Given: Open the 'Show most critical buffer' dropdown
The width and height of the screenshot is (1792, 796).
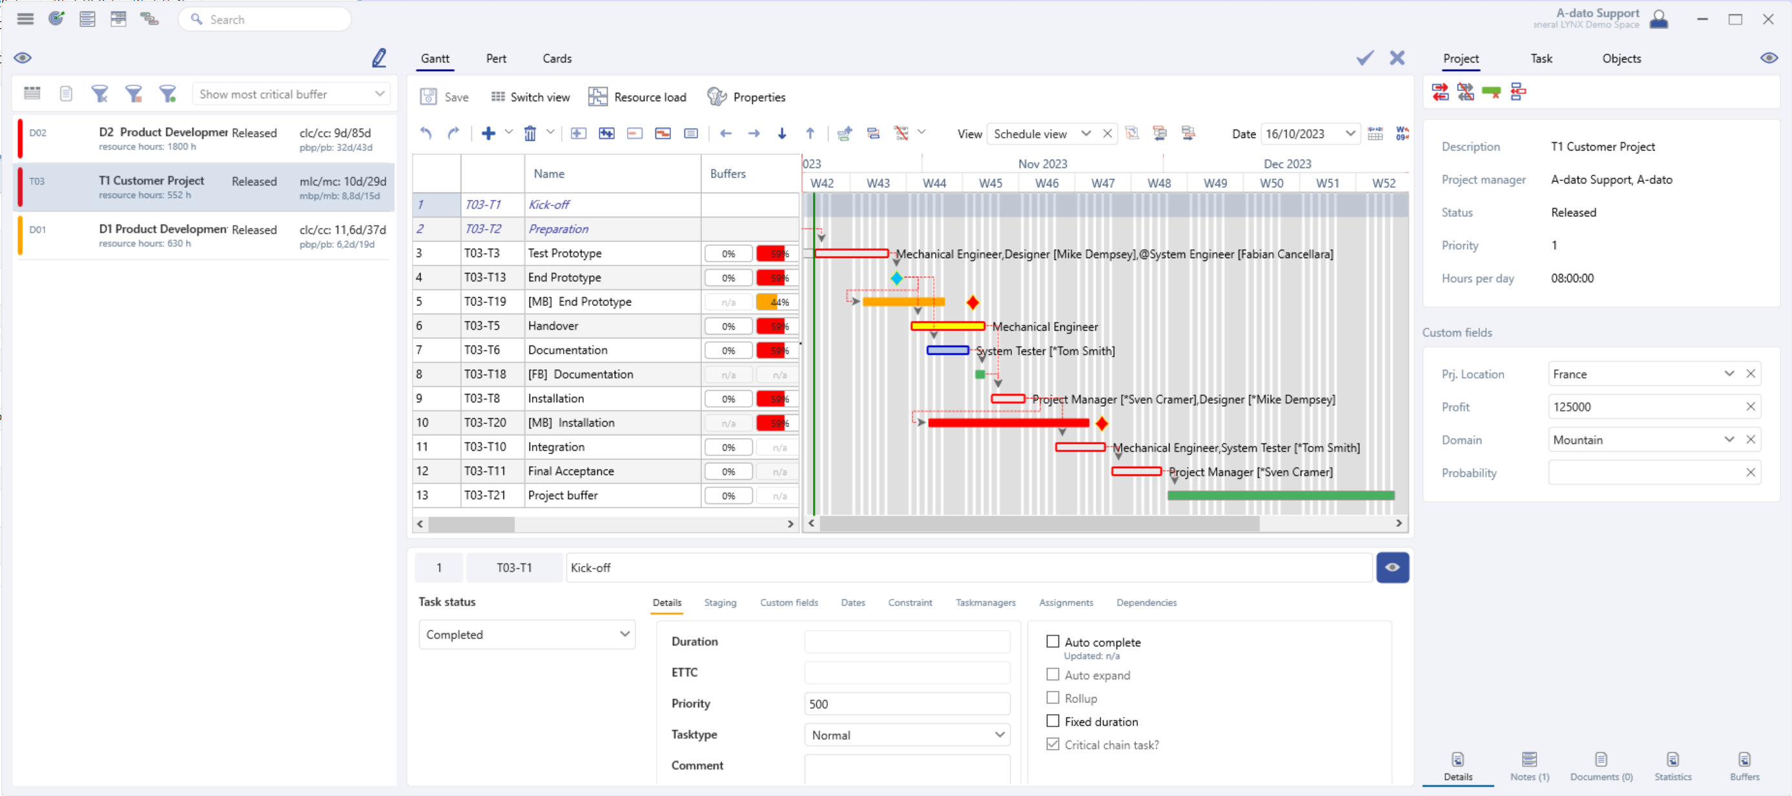Looking at the screenshot, I should coord(379,93).
